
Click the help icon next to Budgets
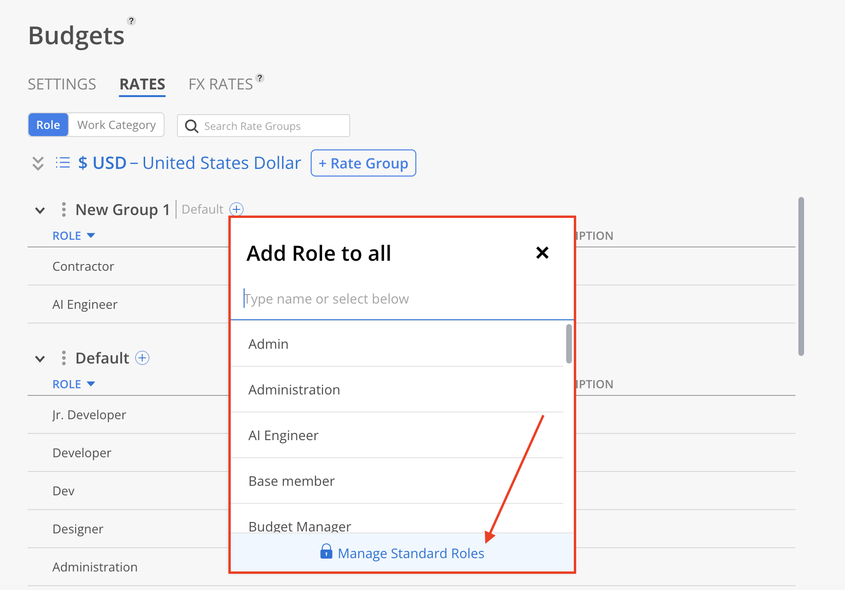132,21
